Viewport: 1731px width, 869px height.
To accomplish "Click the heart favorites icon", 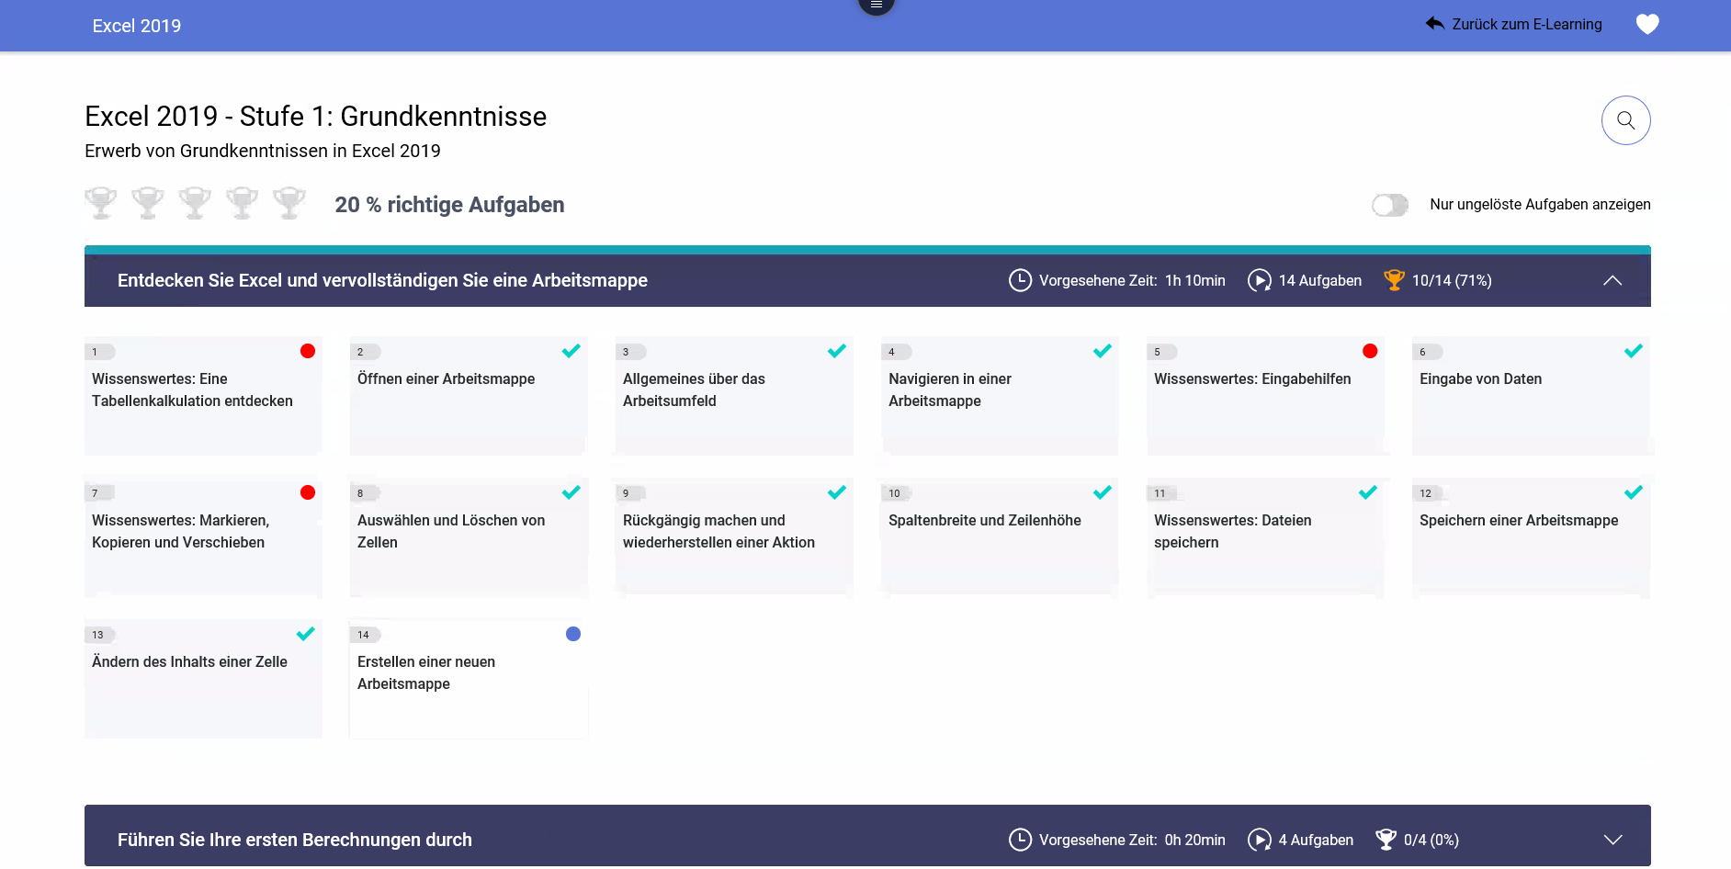I will point(1647,25).
